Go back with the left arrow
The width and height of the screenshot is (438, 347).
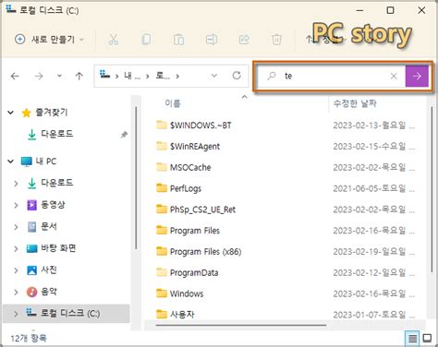[15, 76]
